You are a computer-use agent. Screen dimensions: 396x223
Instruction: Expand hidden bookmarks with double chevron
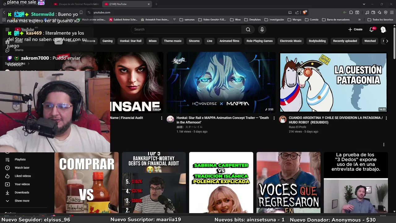coord(359,20)
